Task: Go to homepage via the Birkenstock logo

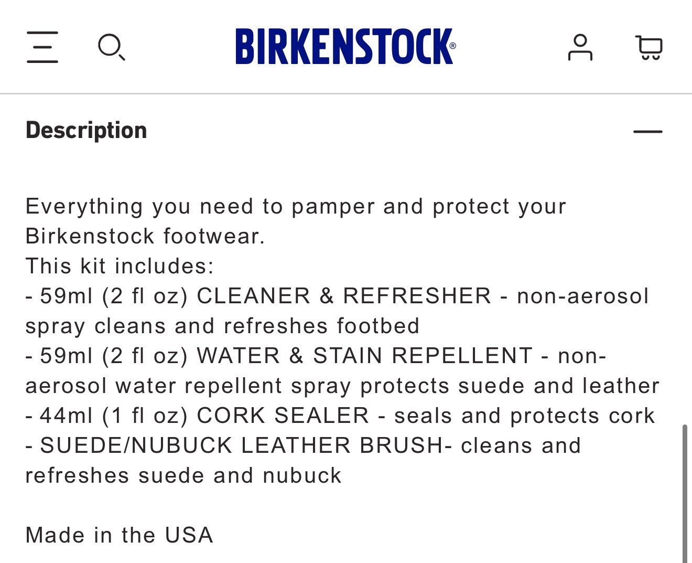Action: (345, 47)
